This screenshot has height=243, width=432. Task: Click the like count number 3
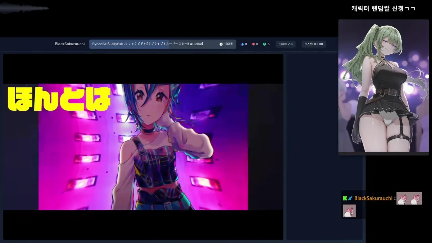pyautogui.click(x=246, y=44)
